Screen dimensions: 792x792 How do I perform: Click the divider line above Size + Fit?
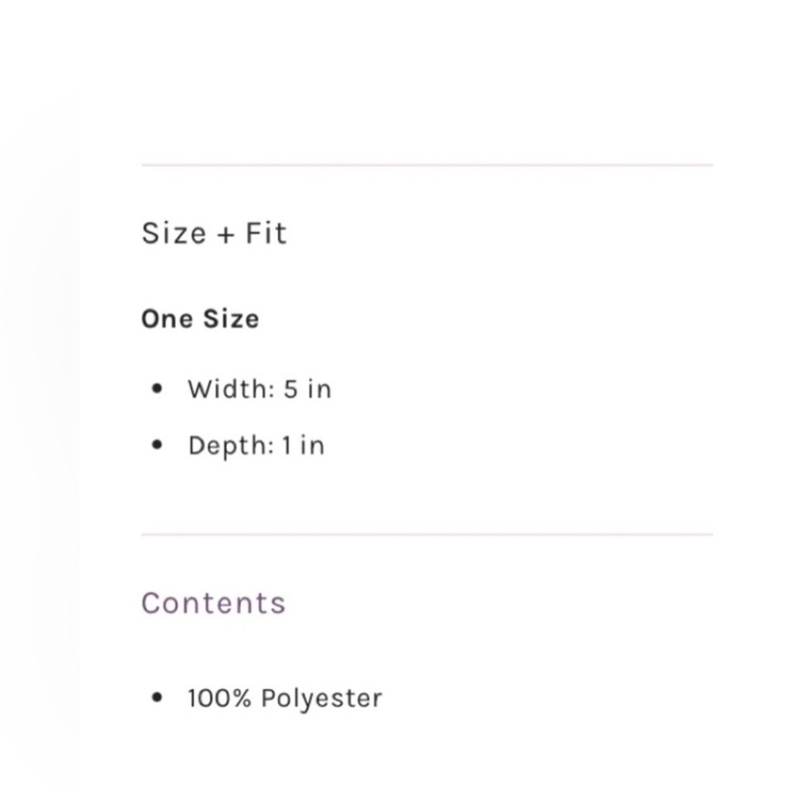coord(428,165)
